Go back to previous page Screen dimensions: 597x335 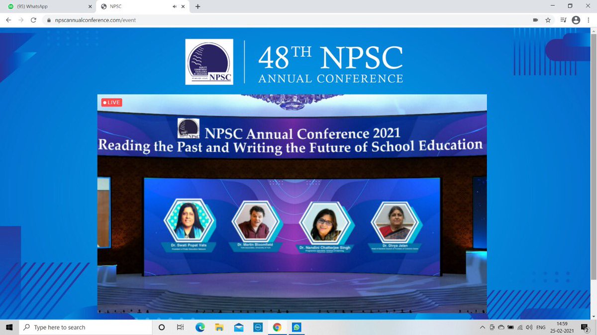pos(8,20)
